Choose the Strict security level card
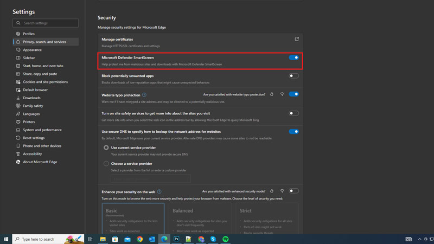 267,219
